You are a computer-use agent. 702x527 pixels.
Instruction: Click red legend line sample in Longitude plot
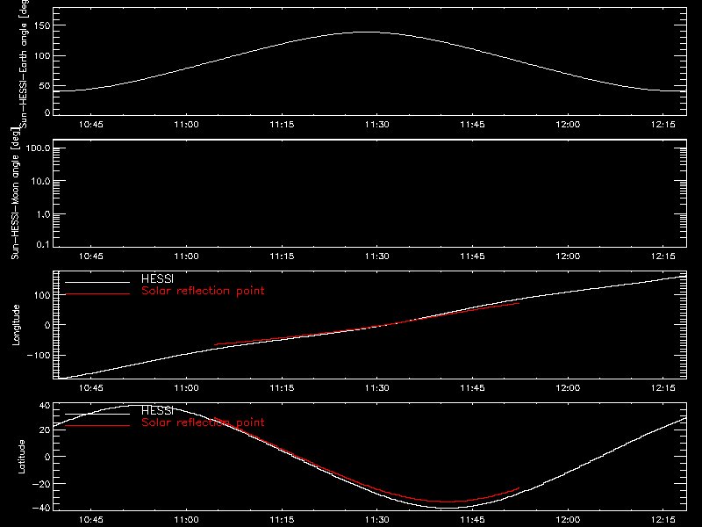(x=97, y=294)
